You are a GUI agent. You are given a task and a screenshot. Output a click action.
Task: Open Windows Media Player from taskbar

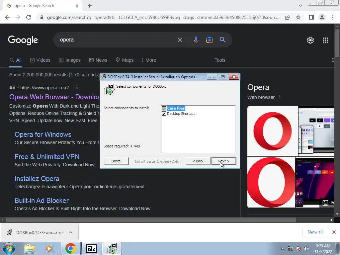[x=49, y=249]
